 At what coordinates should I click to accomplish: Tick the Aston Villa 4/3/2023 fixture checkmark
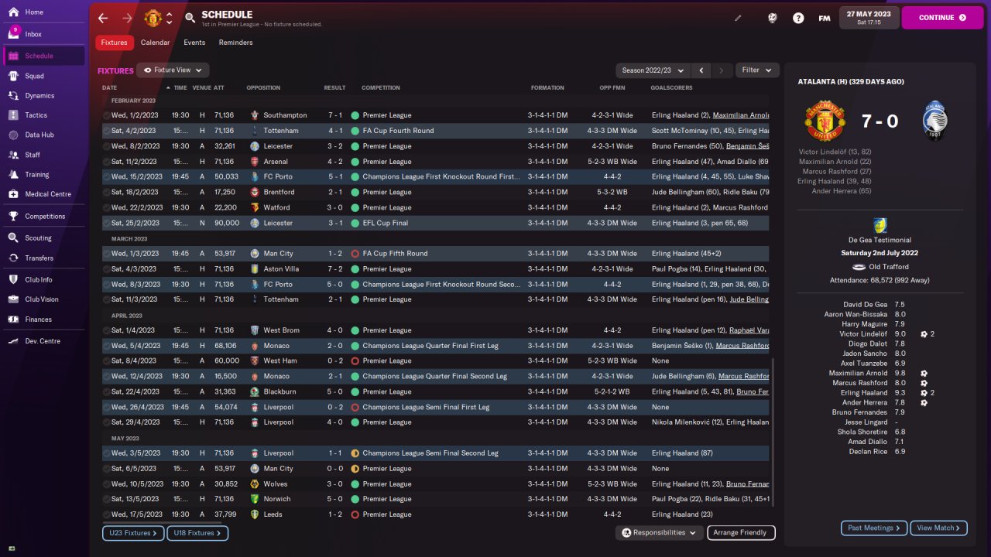(x=107, y=269)
